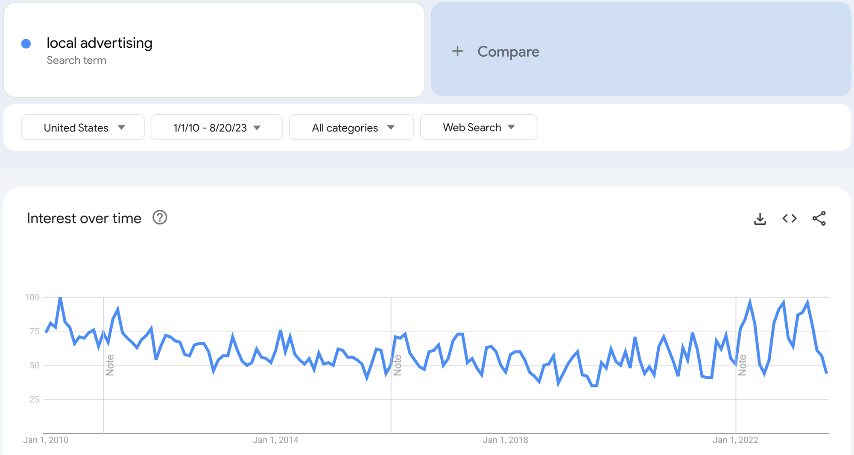Share the Interest over time chart
The width and height of the screenshot is (854, 455).
(819, 218)
